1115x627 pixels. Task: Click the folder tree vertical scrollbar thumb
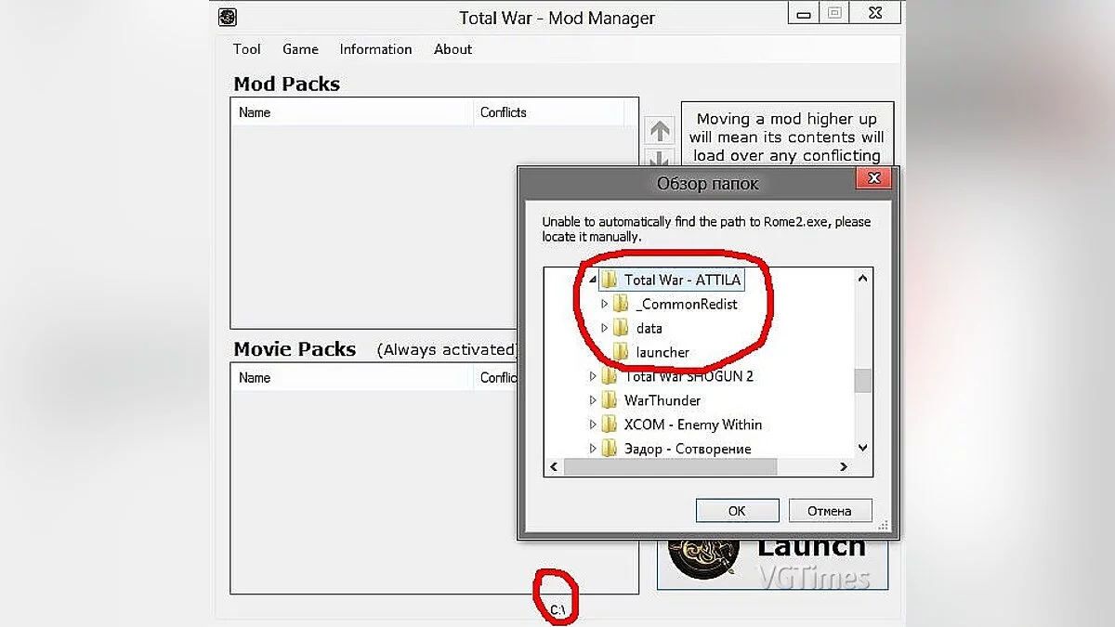click(x=862, y=381)
